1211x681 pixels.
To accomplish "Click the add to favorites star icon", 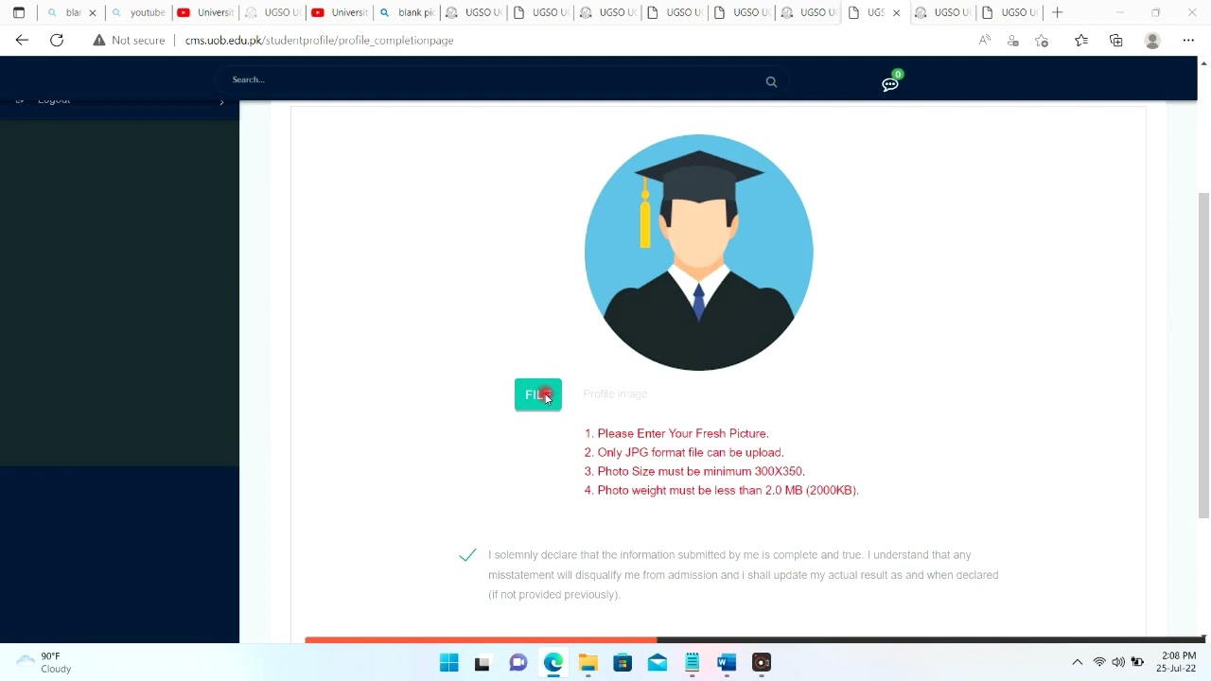I will pyautogui.click(x=1042, y=41).
